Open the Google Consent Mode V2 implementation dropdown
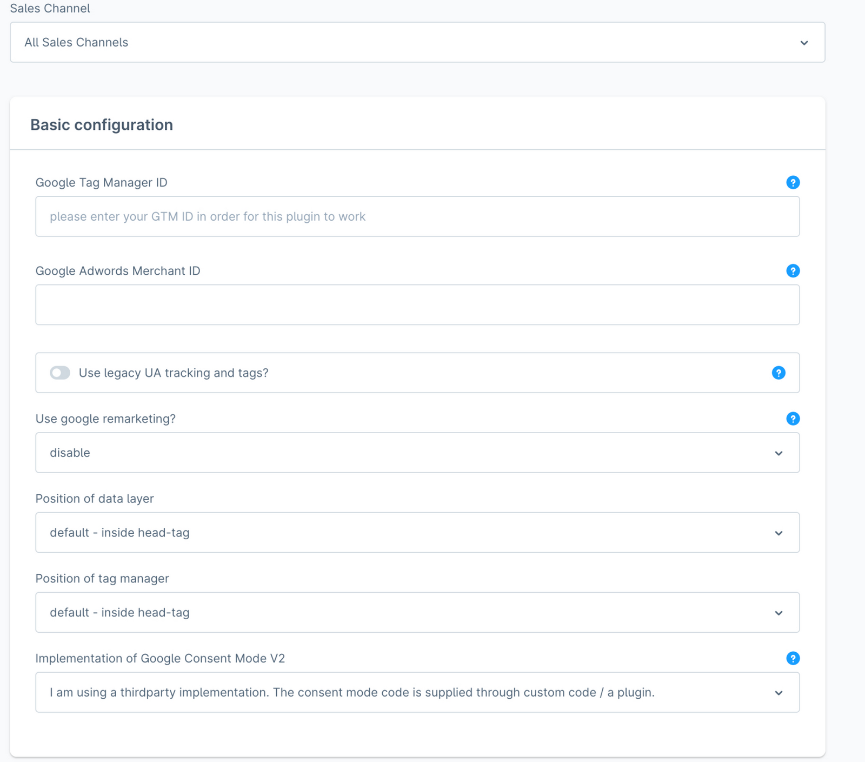865x762 pixels. coord(417,692)
